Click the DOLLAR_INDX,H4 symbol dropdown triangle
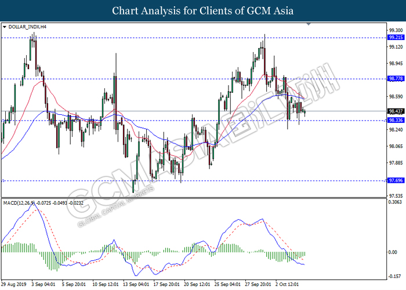The width and height of the screenshot is (406, 290). tap(5, 27)
